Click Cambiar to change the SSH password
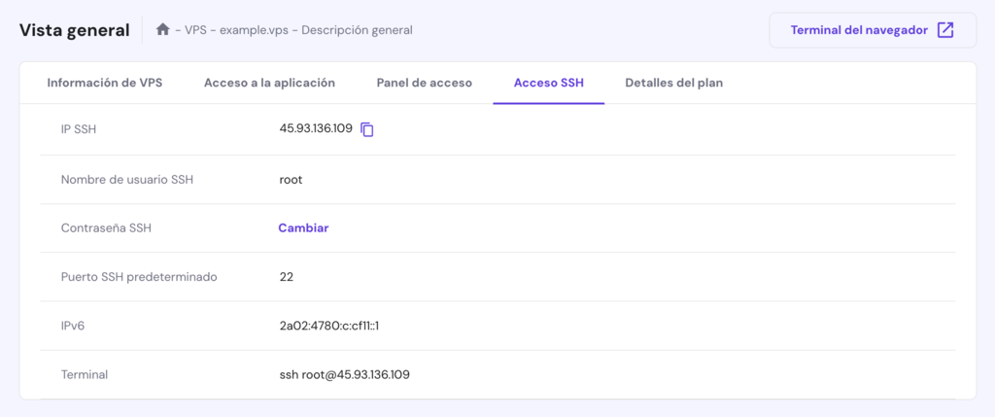This screenshot has width=995, height=417. 303,227
